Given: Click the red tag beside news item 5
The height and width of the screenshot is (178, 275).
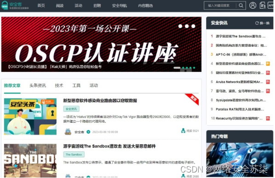Looking at the screenshot, I should (x=268, y=73).
